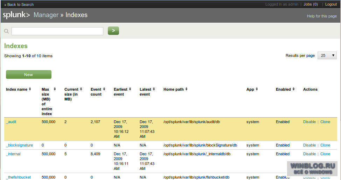Click the Manager breadcrumb link
The image size is (341, 180).
tap(46, 15)
